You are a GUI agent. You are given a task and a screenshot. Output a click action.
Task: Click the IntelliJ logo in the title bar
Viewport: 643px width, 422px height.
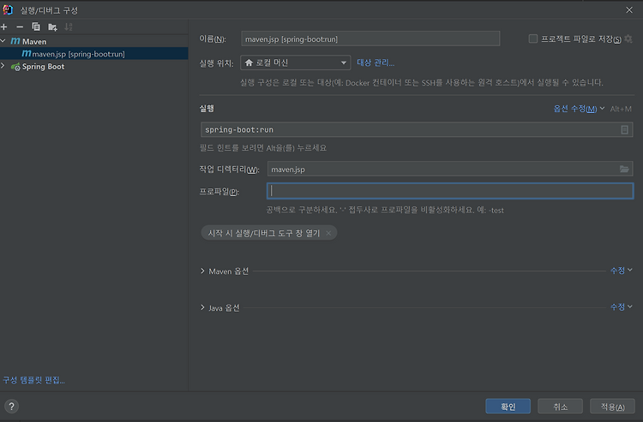click(x=8, y=9)
